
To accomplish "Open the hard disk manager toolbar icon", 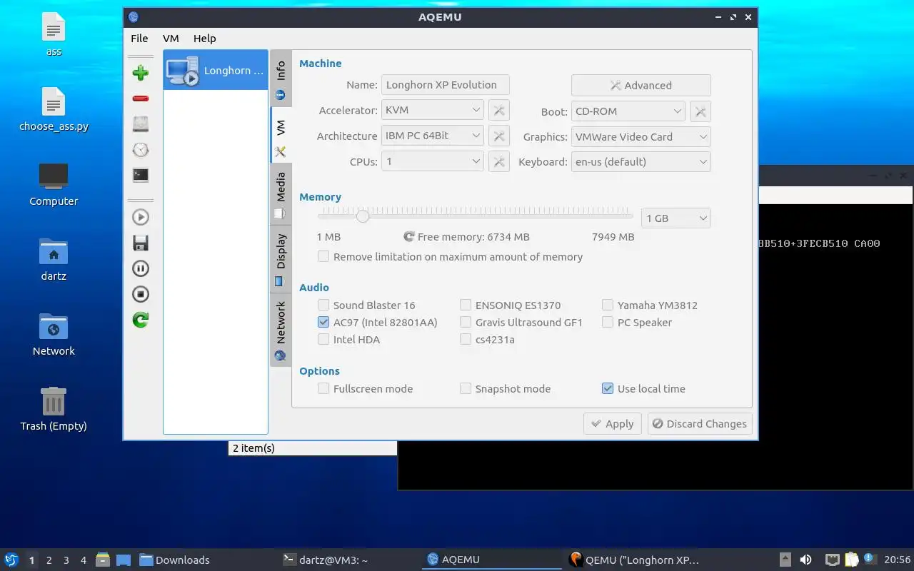I will click(141, 124).
